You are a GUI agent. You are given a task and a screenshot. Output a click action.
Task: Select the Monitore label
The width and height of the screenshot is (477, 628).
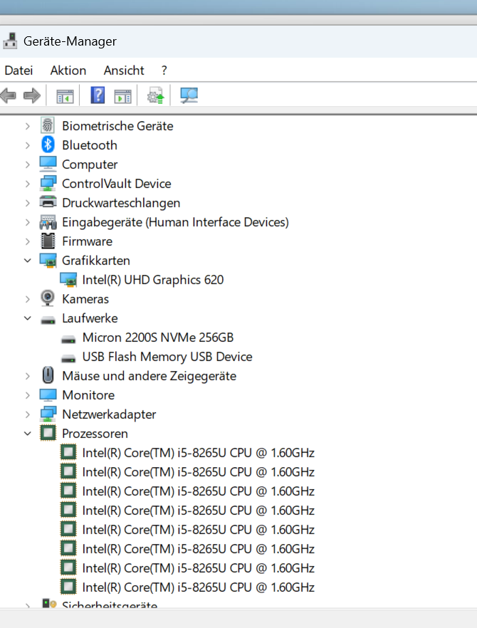coord(88,395)
